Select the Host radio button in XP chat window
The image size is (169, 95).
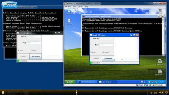[x=91, y=52]
